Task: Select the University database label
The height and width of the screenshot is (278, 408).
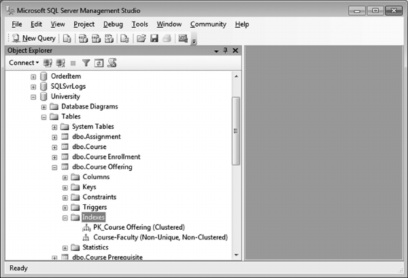Action: [65, 96]
